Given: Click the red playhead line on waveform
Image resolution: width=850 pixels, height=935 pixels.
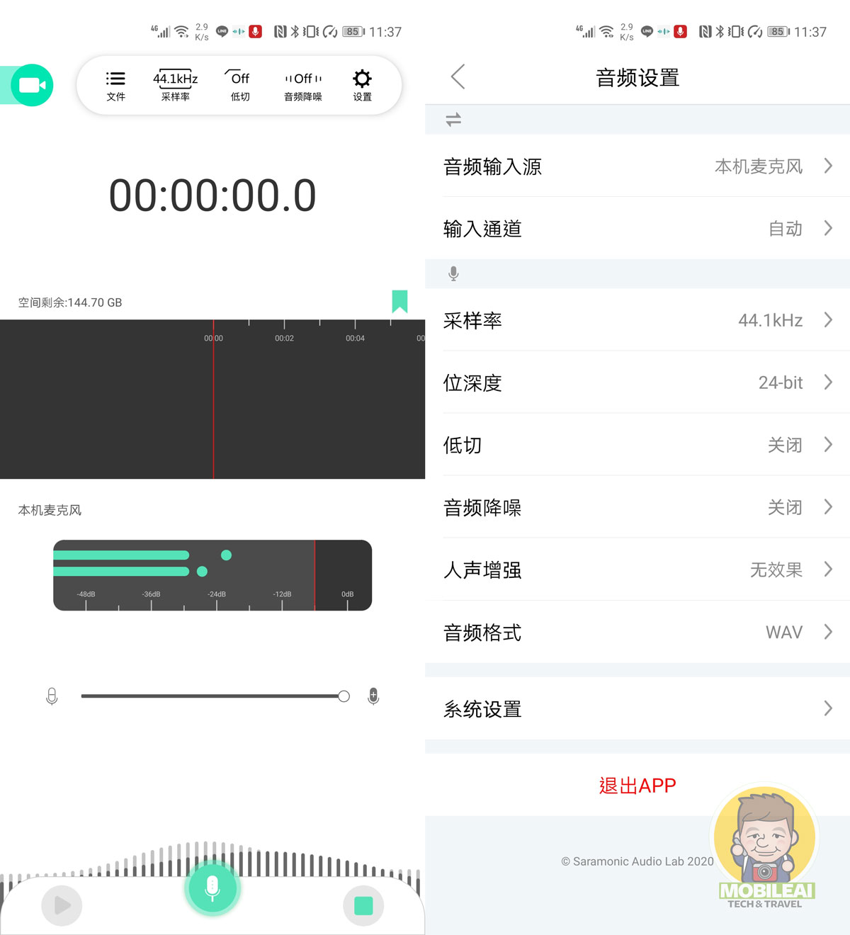Looking at the screenshot, I should pos(213,399).
